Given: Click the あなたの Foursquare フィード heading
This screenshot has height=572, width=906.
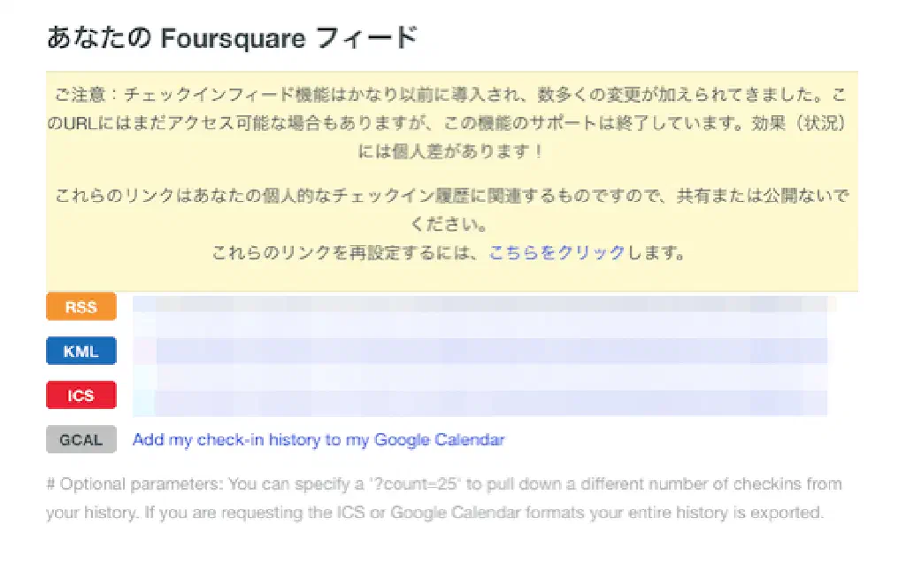Looking at the screenshot, I should [231, 39].
